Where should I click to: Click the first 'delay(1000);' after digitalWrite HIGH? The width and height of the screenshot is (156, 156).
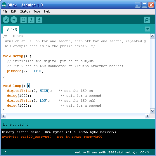click(19, 96)
